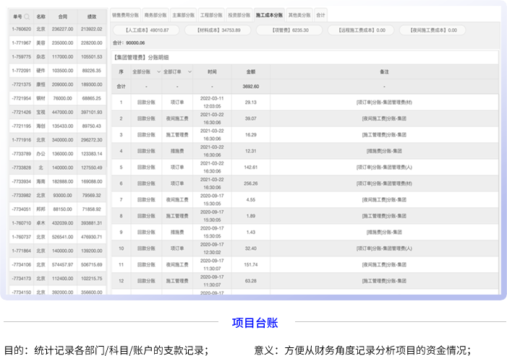Select the 合计 tab

[x=320, y=14]
